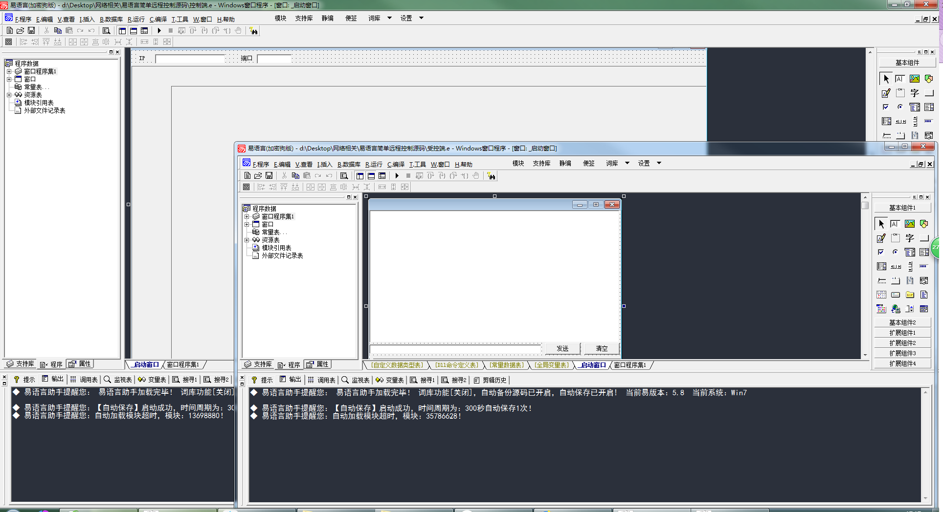Viewport: 943px width, 512px height.
Task: Click 模块 button in 受控端 toolbar
Action: 518,163
